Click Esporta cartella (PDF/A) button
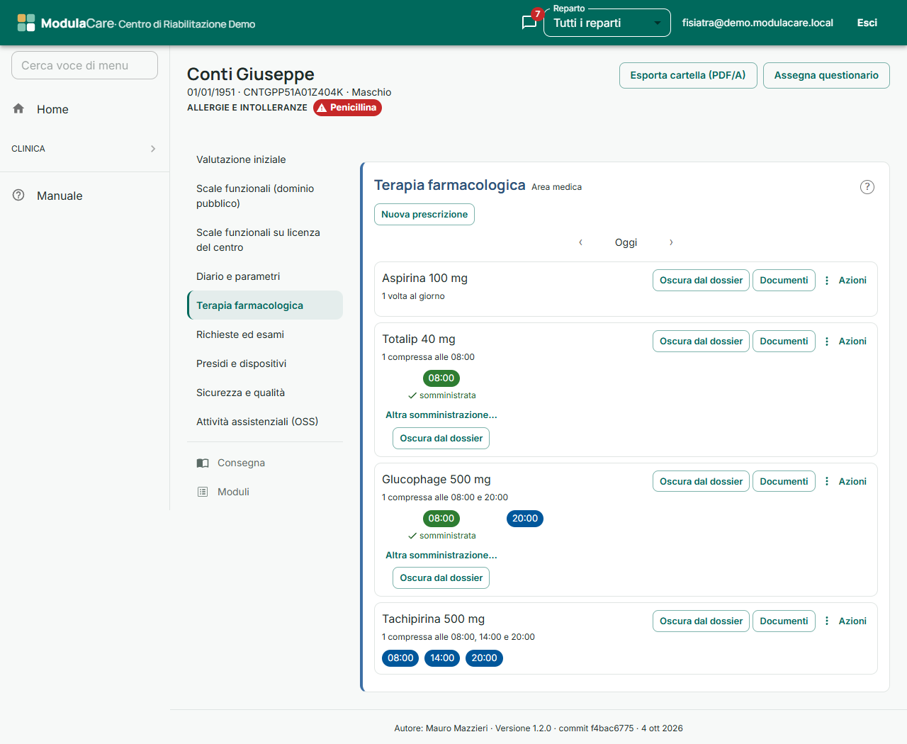The height and width of the screenshot is (744, 907). coord(688,76)
